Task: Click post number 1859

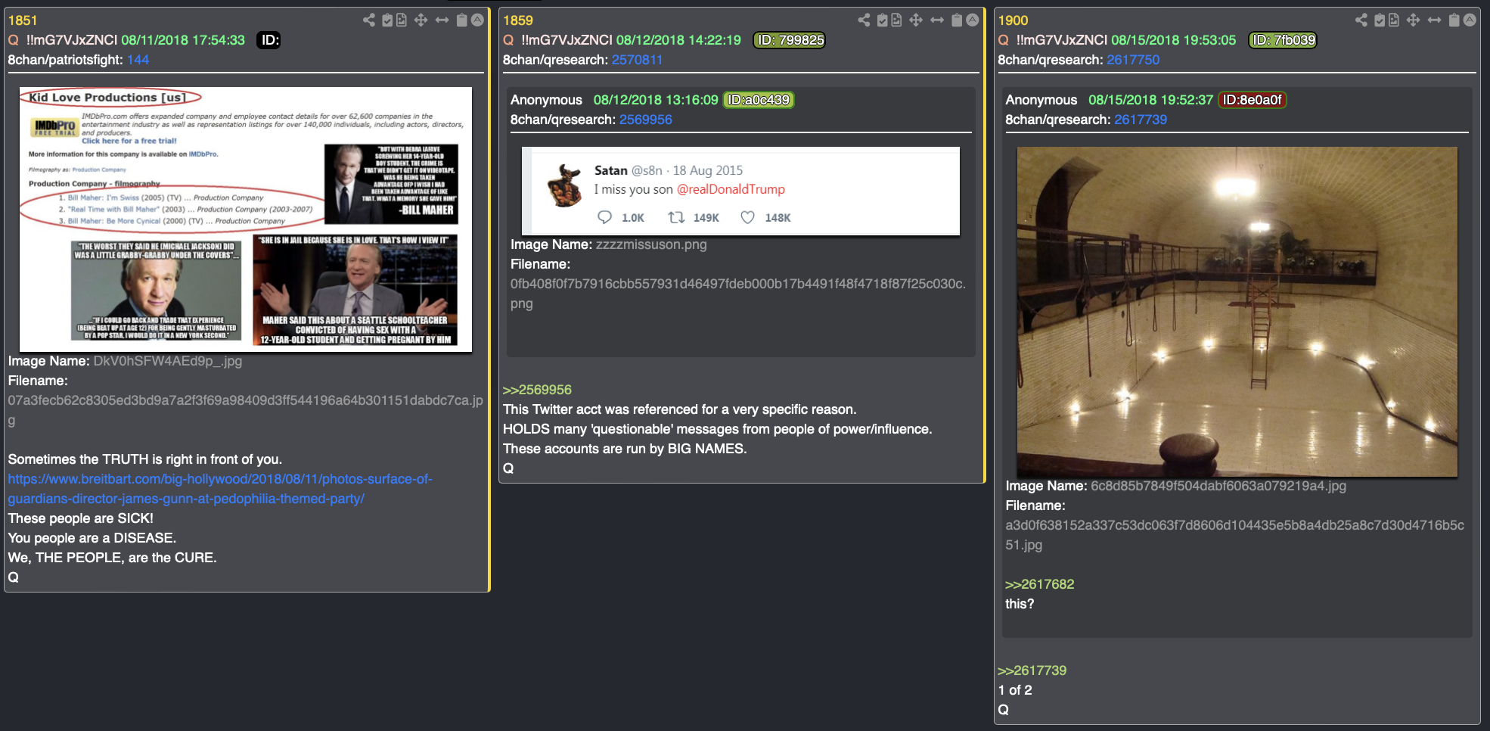Action: 518,20
